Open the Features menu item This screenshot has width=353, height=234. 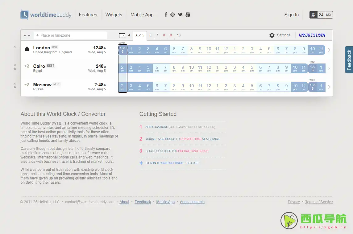88,15
